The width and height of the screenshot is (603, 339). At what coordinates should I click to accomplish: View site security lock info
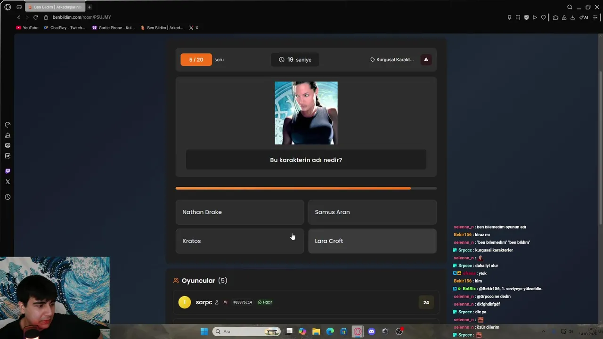[x=46, y=17]
